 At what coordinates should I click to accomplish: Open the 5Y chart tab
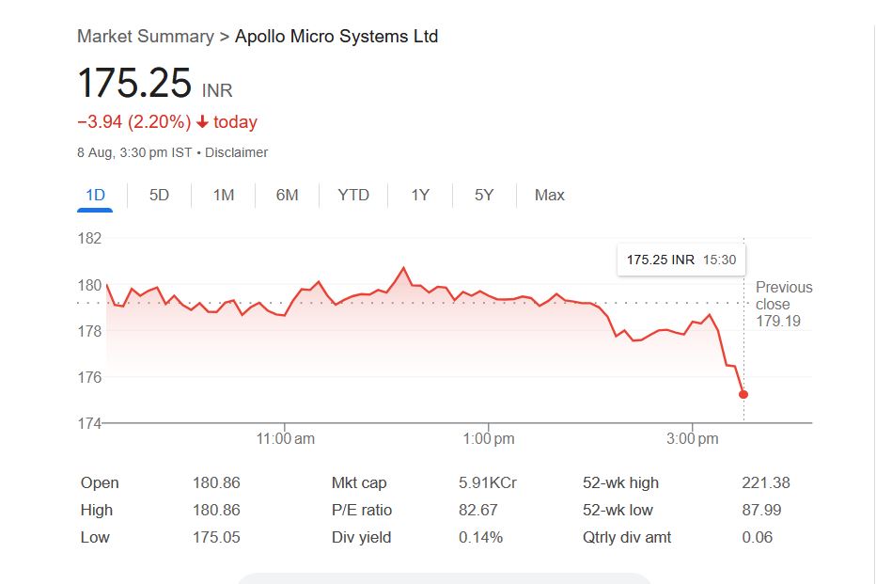click(x=484, y=196)
